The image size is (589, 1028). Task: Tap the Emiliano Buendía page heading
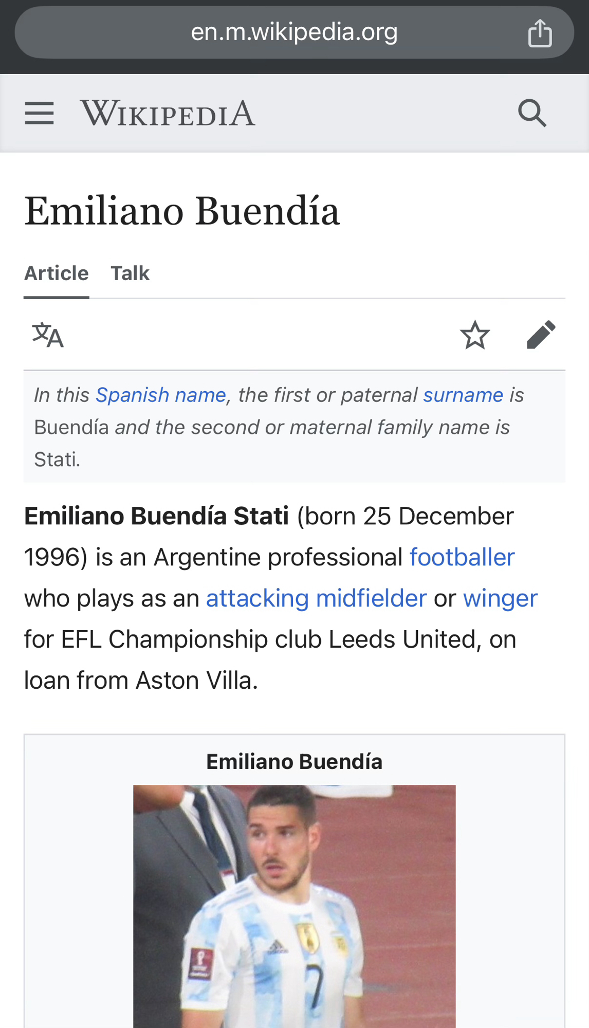(182, 211)
